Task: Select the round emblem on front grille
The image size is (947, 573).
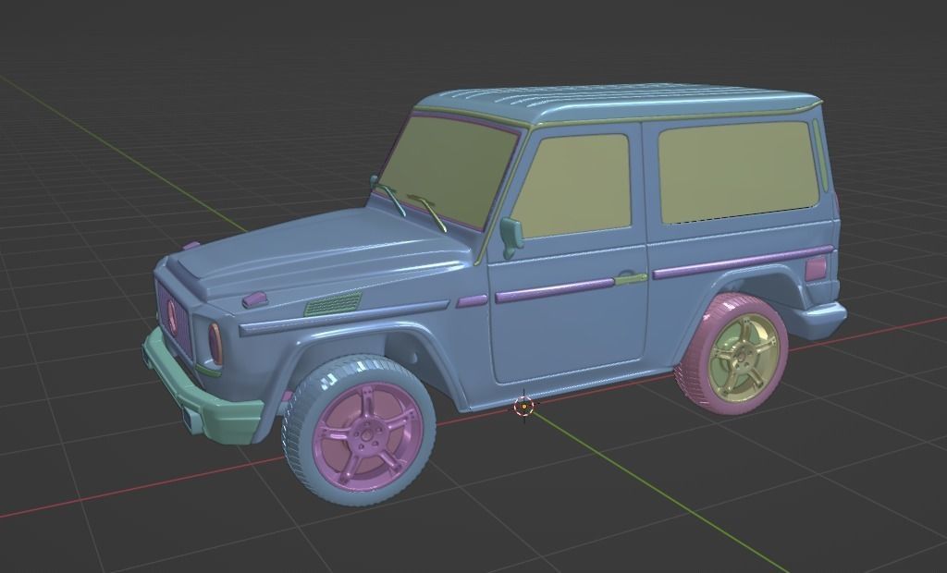Action: click(173, 317)
